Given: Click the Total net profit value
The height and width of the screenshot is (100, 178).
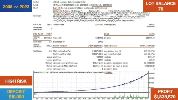Looking at the screenshot, I should click(48, 38).
